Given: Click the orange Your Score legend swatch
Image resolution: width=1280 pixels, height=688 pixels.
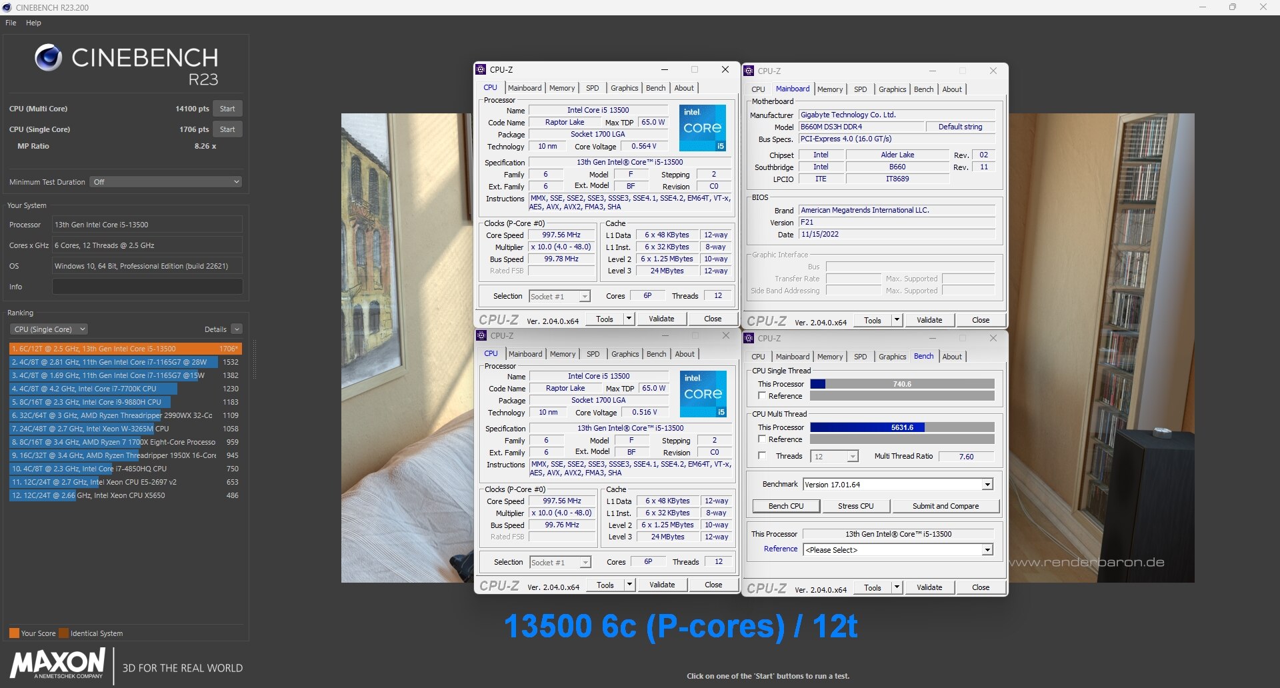Looking at the screenshot, I should 14,633.
